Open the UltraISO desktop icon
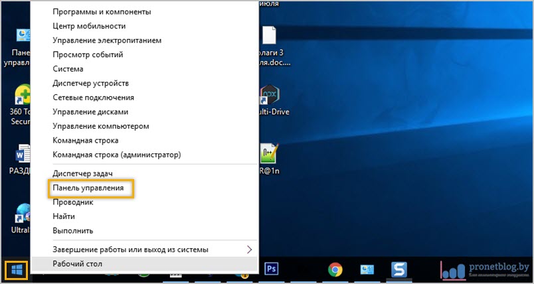The image size is (534, 284). (x=22, y=217)
